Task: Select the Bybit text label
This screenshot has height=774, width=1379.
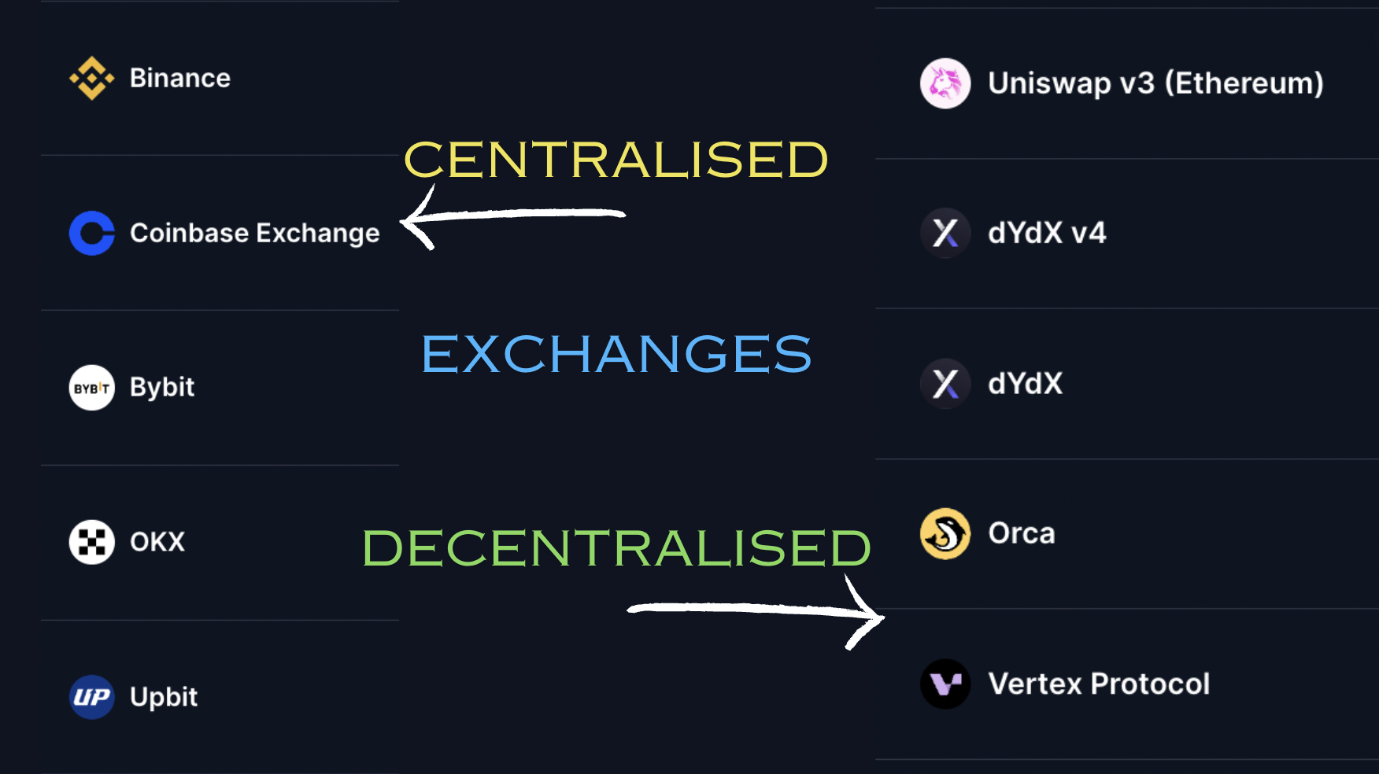Action: pyautogui.click(x=163, y=387)
